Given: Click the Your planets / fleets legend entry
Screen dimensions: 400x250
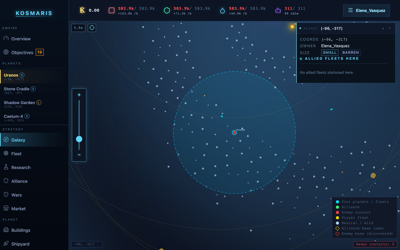Looking at the screenshot, I should tap(362, 202).
